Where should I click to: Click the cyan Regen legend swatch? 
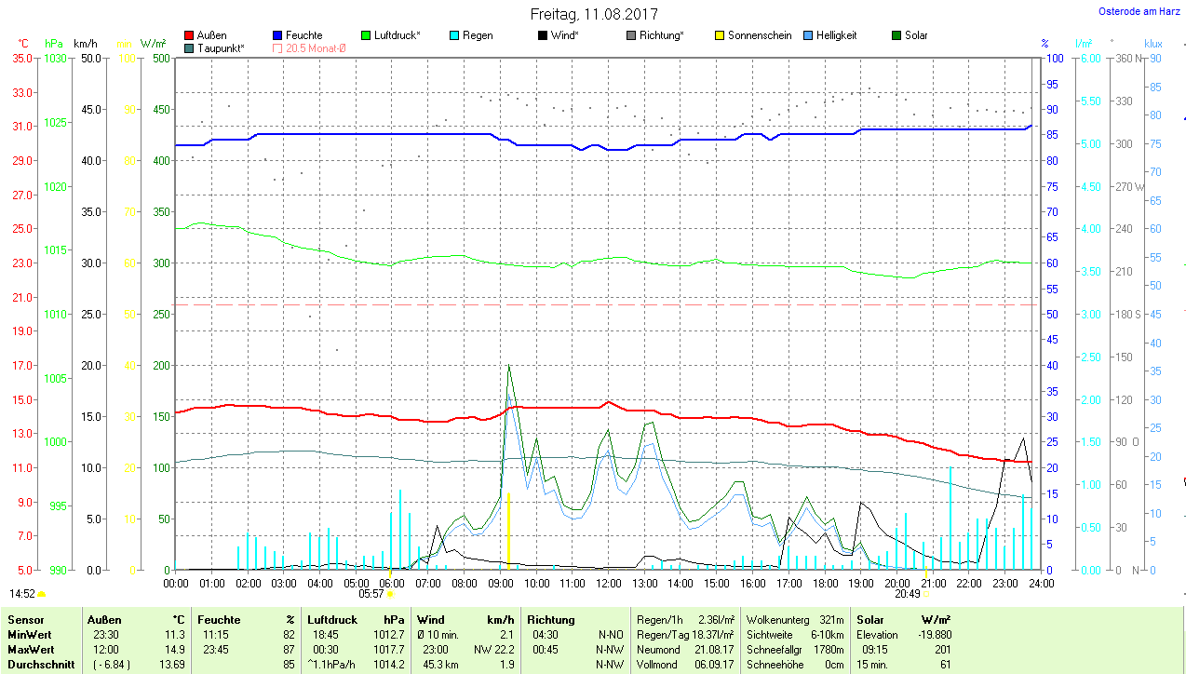pos(453,35)
